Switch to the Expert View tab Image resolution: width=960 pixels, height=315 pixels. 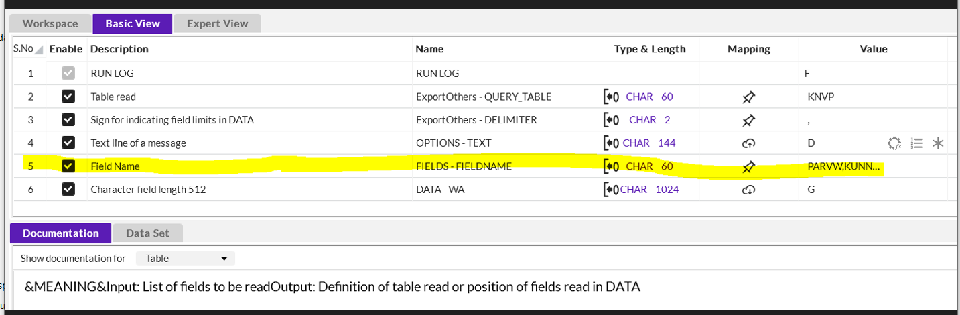pyautogui.click(x=217, y=24)
